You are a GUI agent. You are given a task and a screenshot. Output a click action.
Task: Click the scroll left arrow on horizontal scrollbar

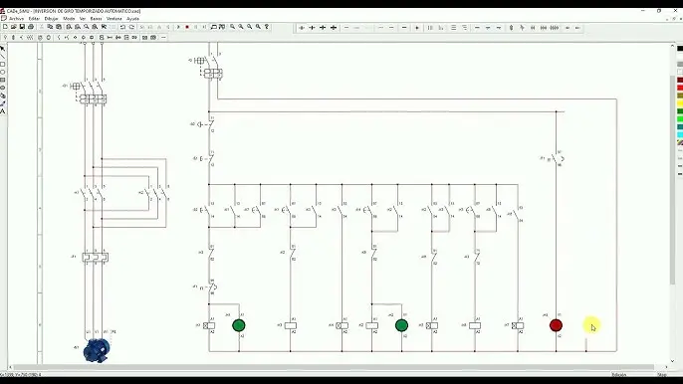point(10,367)
